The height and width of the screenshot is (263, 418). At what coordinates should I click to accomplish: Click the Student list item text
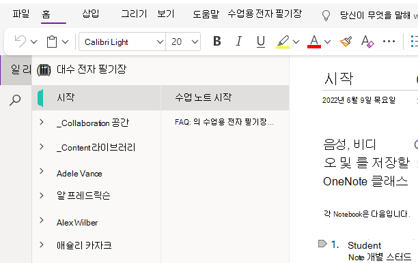click(365, 245)
